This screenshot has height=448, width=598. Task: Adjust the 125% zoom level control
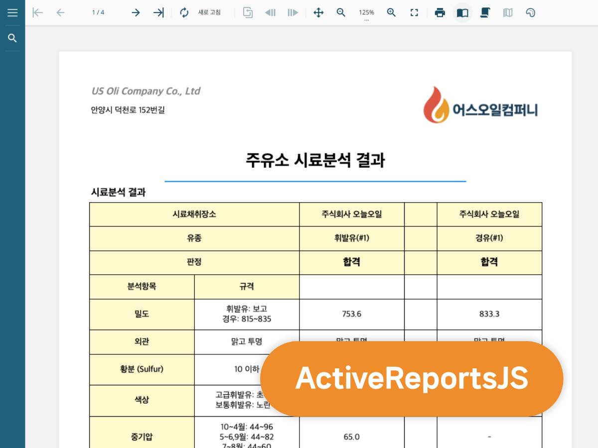click(x=366, y=12)
